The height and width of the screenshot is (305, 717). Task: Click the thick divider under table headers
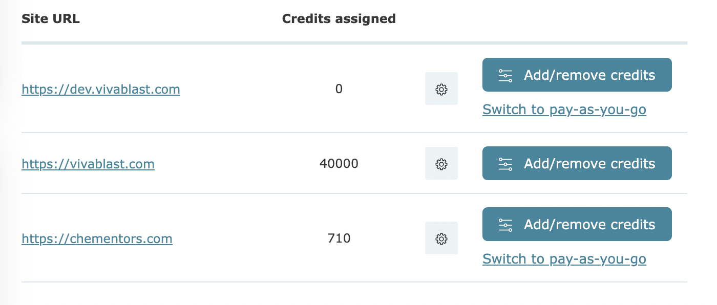[x=354, y=43]
